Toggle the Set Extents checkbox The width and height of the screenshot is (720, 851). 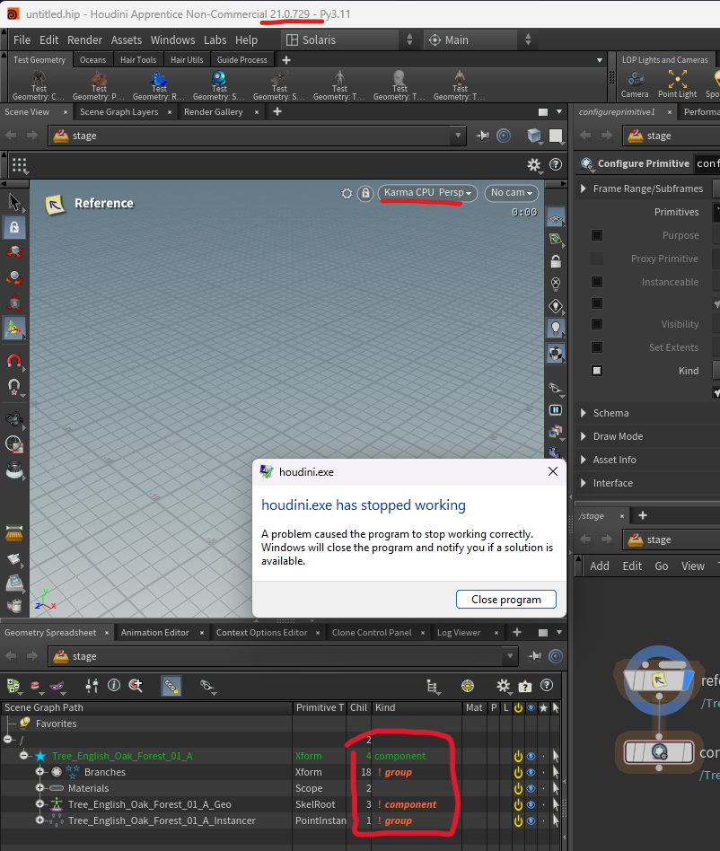[x=597, y=347]
